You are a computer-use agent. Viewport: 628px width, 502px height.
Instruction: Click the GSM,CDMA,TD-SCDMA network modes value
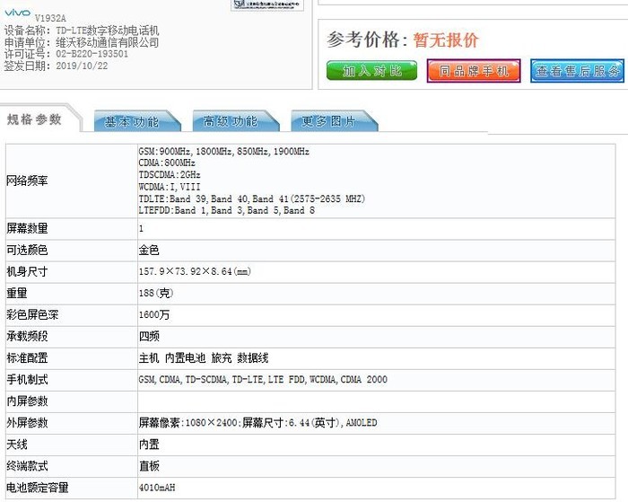tap(263, 379)
